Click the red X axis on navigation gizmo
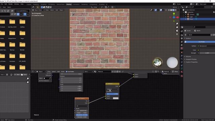Screen dimensions: 215x121 (x=178, y=17)
